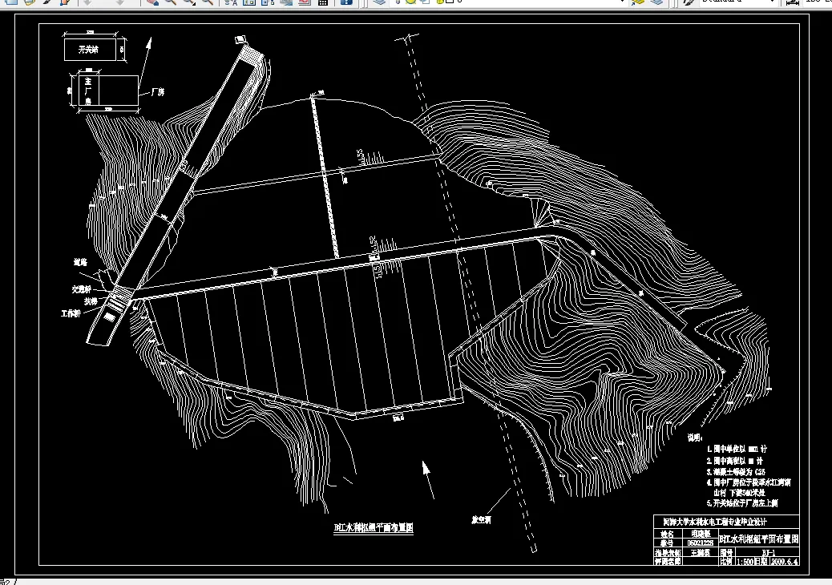Select the 指导老师 cell in the title block
832x585 pixels.
pyautogui.click(x=667, y=553)
